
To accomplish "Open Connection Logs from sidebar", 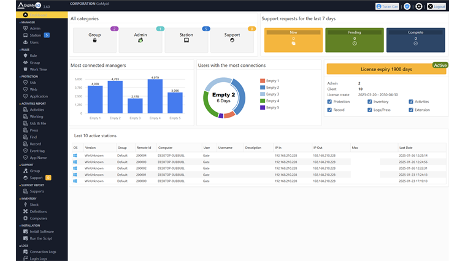I will point(42,252).
